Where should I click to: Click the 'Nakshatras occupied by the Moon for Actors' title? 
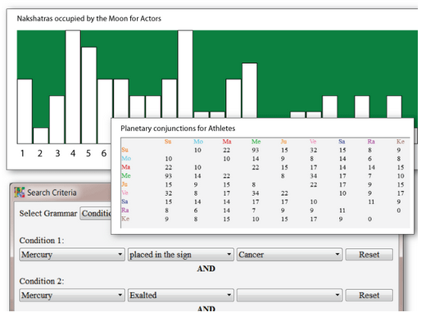pos(89,19)
